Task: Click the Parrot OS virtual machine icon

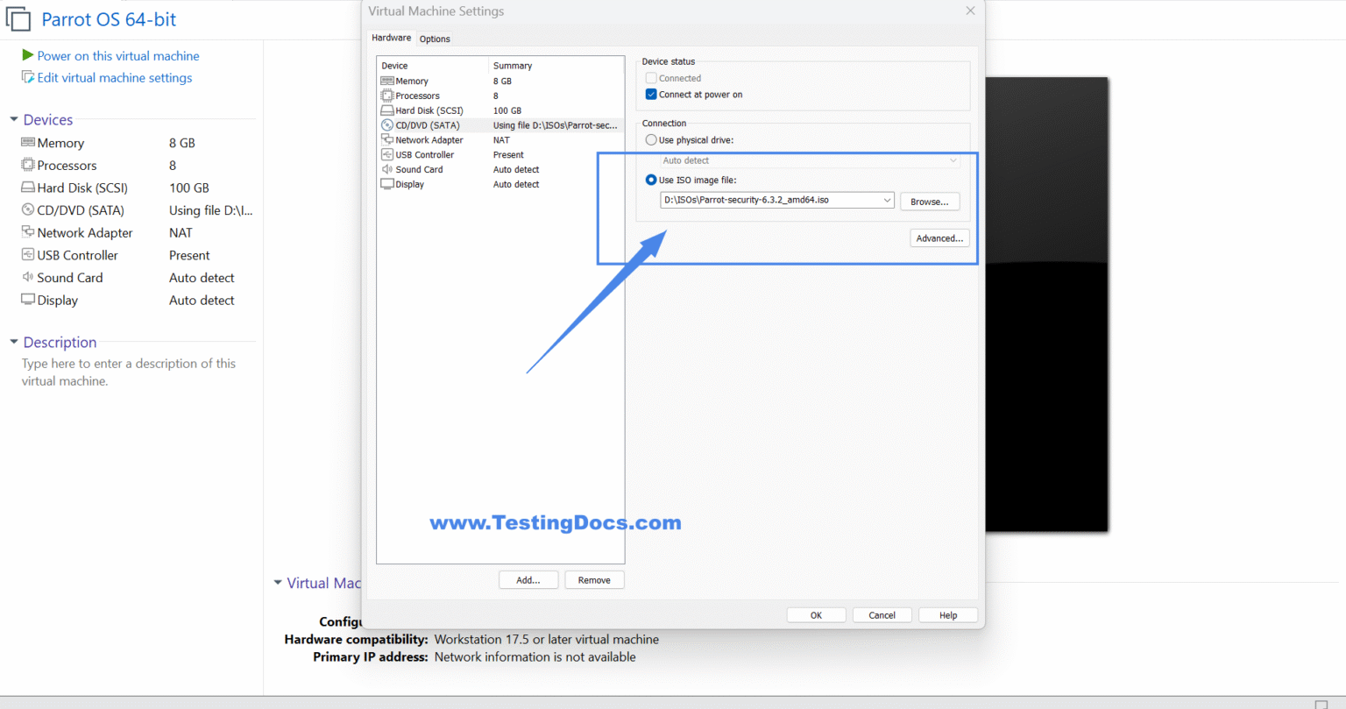Action: 18,18
